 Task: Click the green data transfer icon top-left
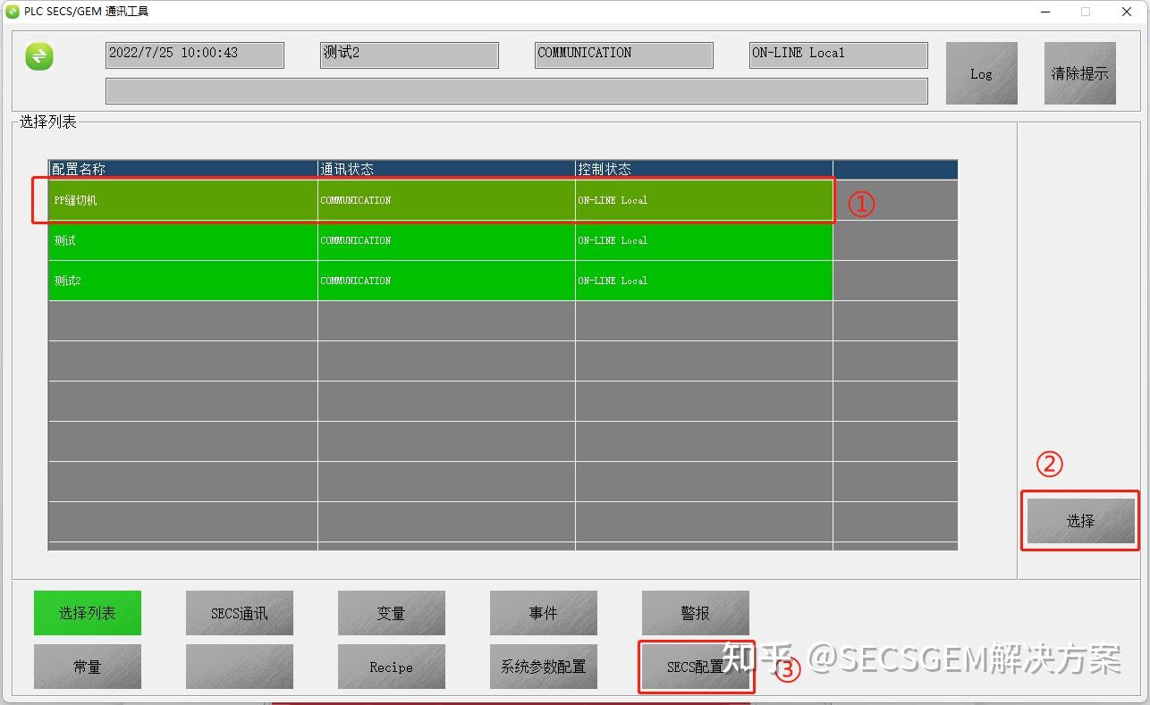pos(37,57)
